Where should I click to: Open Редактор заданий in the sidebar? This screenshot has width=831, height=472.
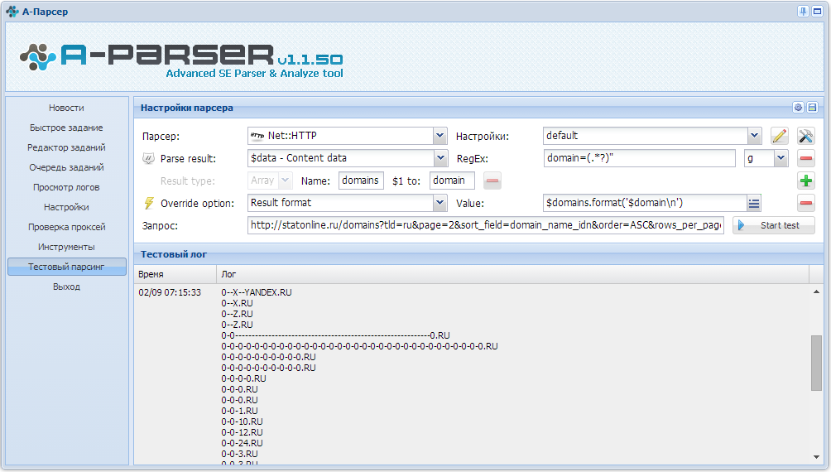coord(67,147)
